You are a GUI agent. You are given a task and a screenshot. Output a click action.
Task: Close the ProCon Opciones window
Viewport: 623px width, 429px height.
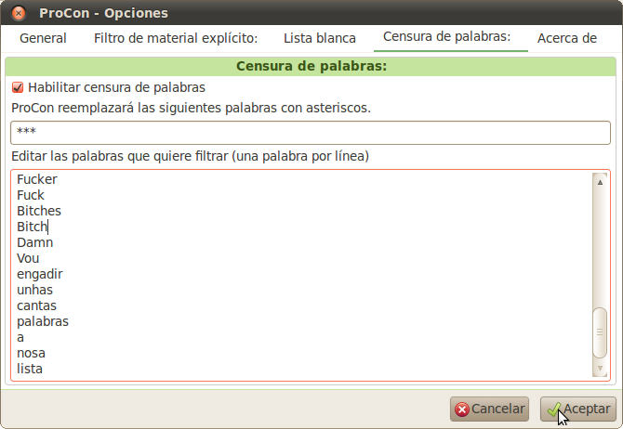[x=19, y=13]
